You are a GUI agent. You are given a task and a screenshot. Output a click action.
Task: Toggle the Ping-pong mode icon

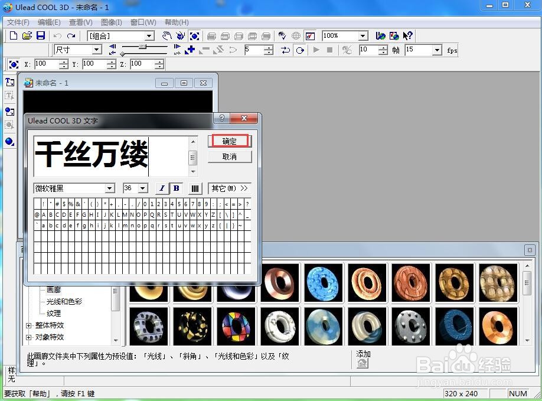coord(286,50)
